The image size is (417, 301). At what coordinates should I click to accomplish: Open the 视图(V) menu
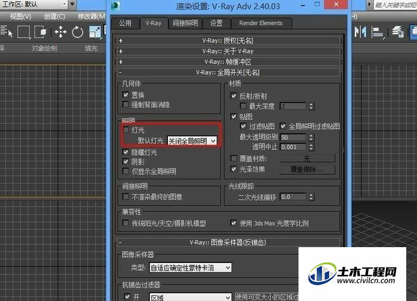pyautogui.click(x=20, y=16)
